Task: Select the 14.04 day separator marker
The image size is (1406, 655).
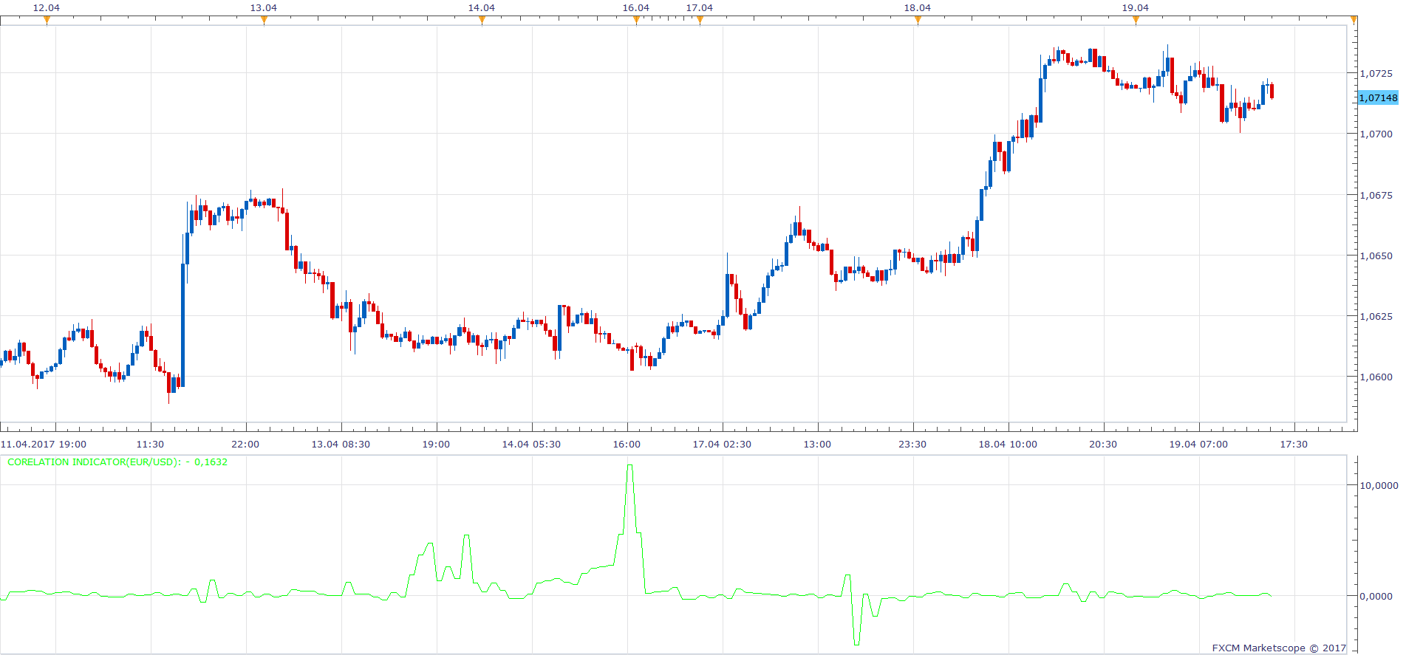Action: coord(482,21)
